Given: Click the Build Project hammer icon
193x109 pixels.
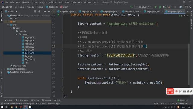Looking at the screenshot, I should point(131,7).
